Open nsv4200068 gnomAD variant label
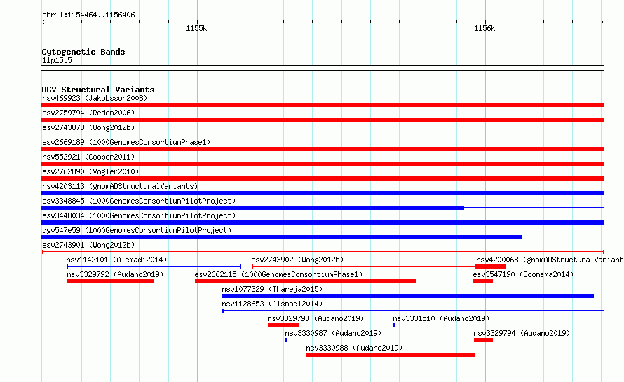The height and width of the screenshot is (382, 624). point(550,260)
